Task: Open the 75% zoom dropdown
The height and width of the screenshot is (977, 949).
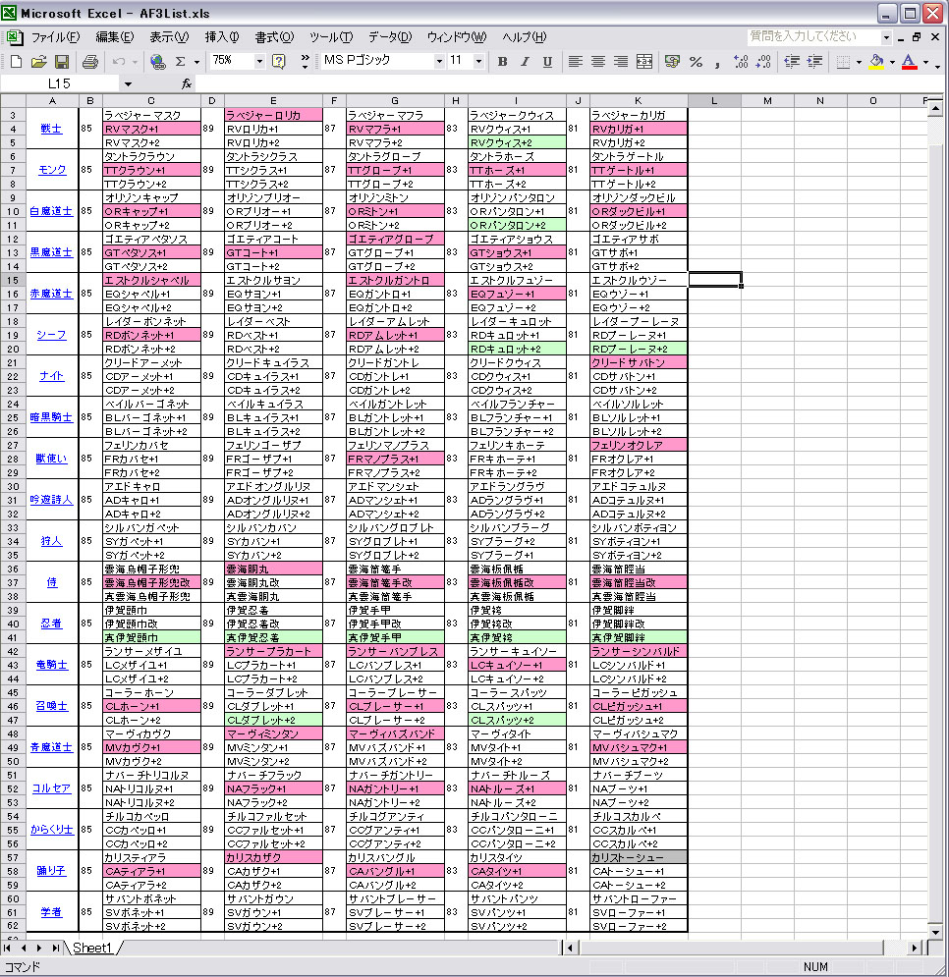Action: click(x=259, y=61)
